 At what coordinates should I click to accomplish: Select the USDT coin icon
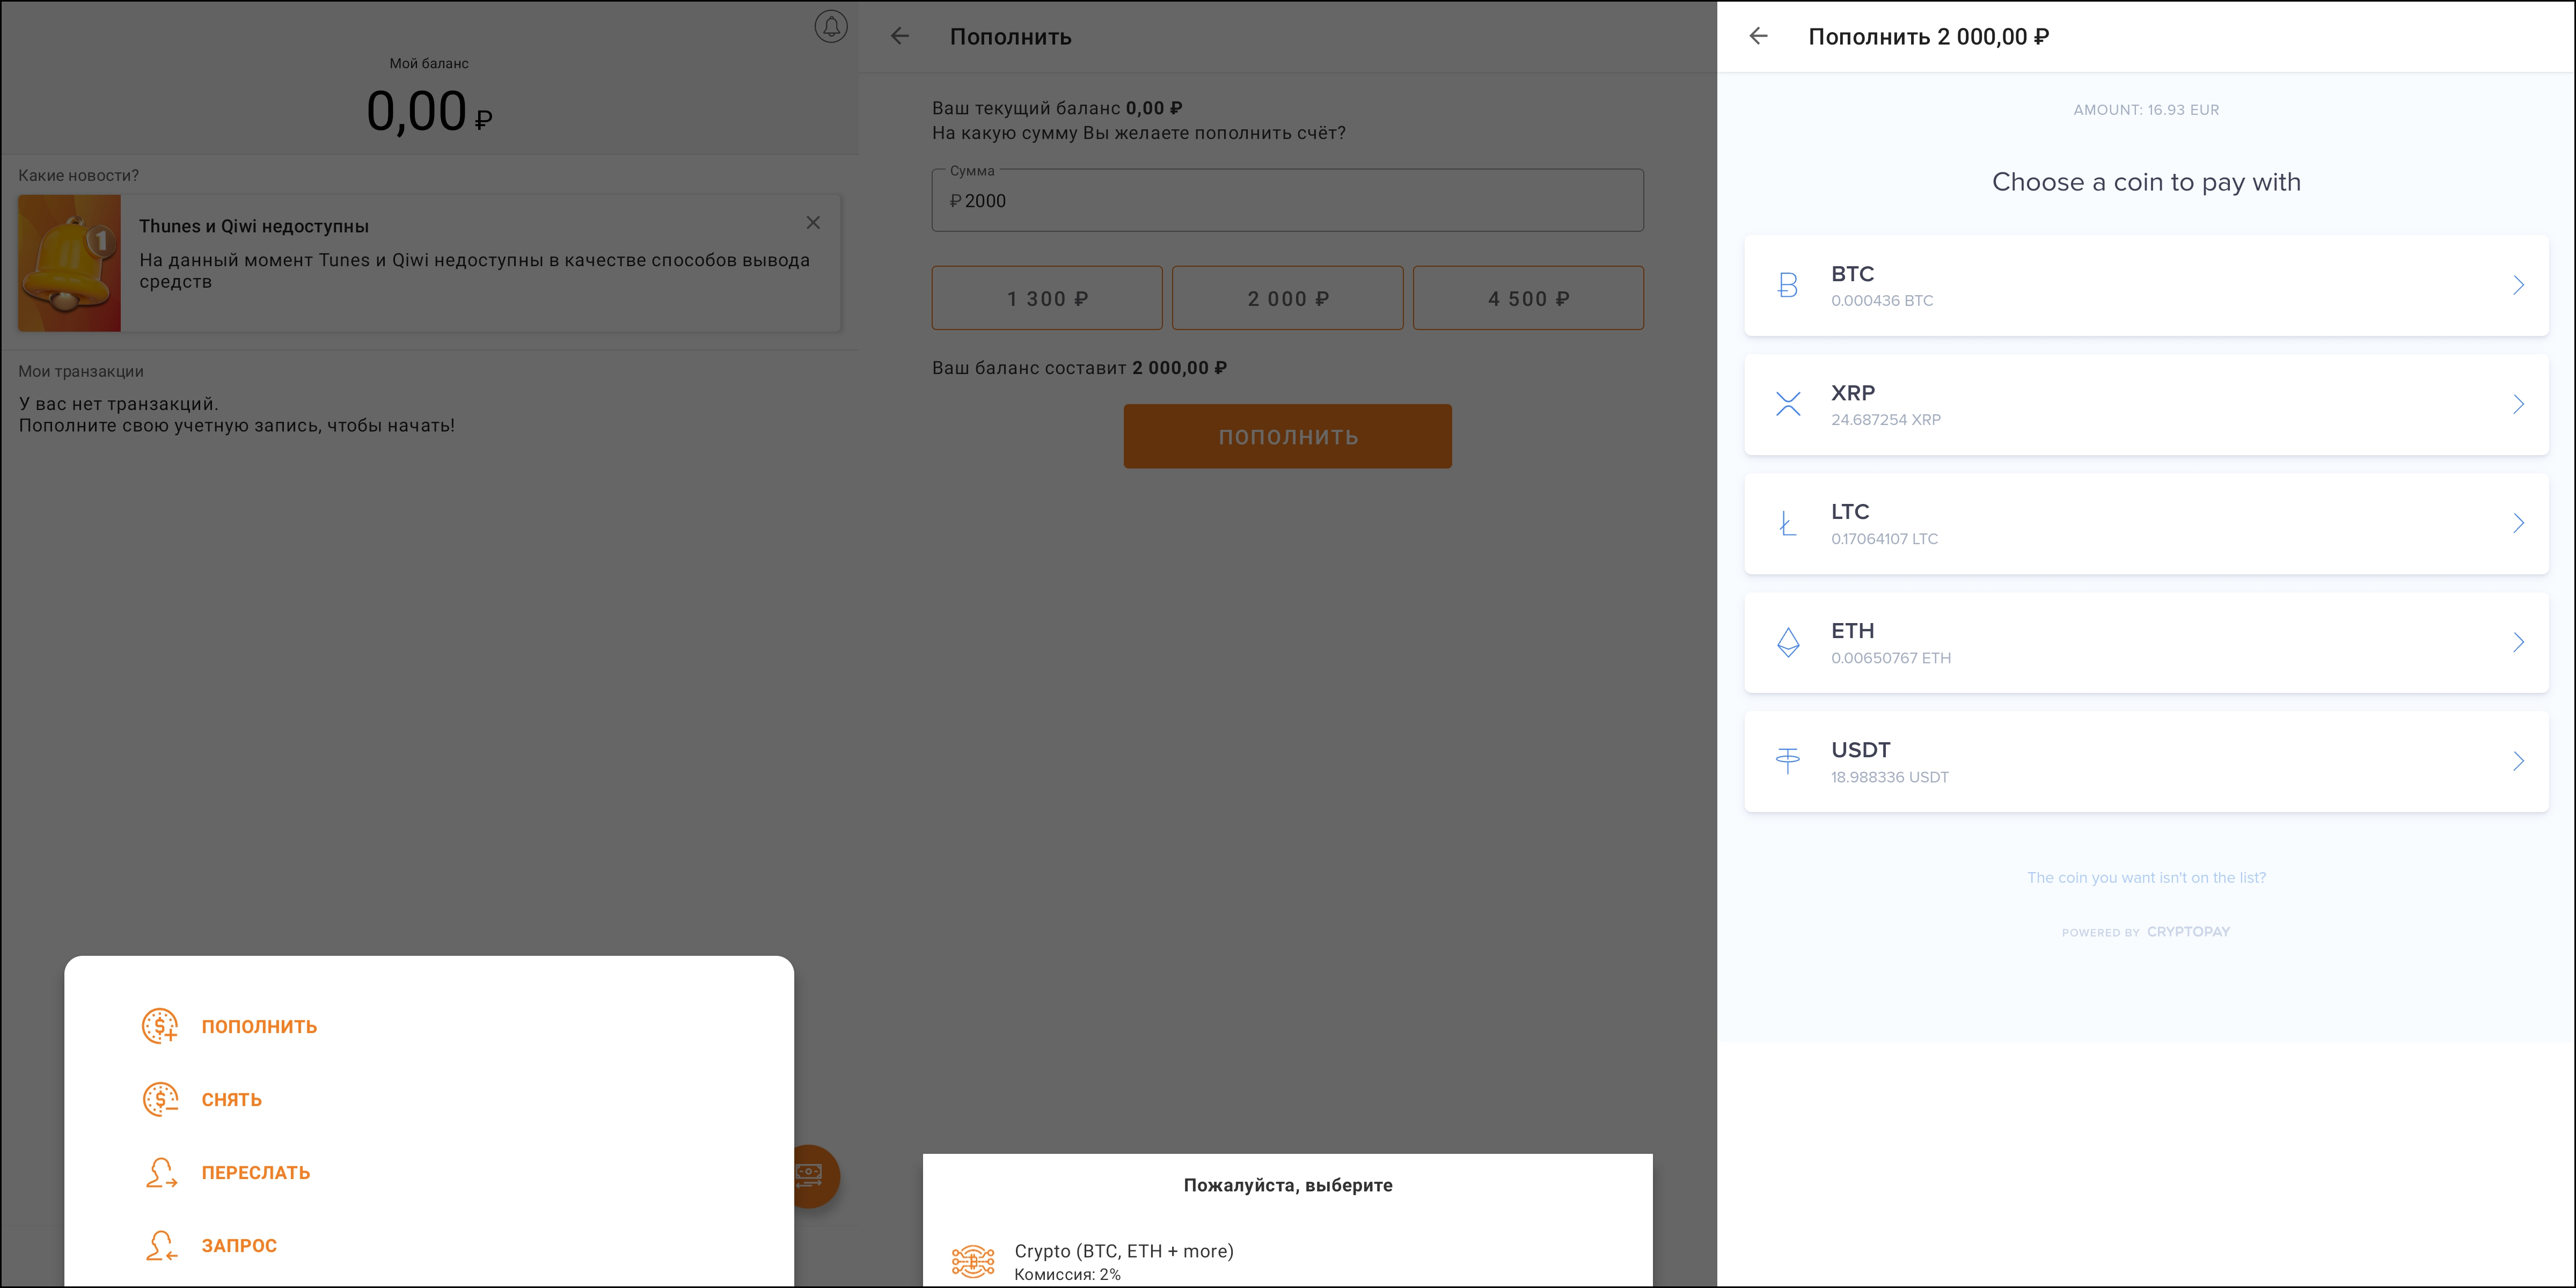tap(1788, 759)
